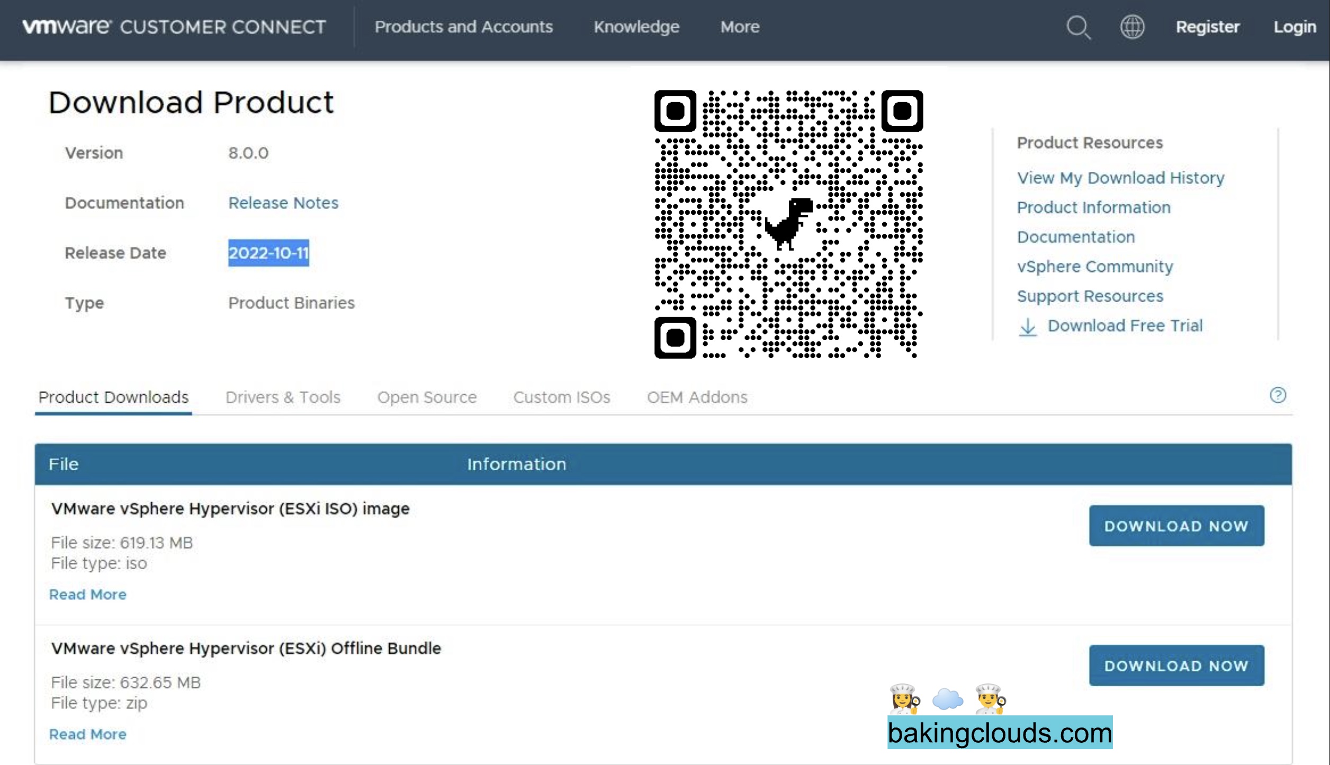
Task: Click the VMware Customer Connect logo
Action: [x=174, y=26]
